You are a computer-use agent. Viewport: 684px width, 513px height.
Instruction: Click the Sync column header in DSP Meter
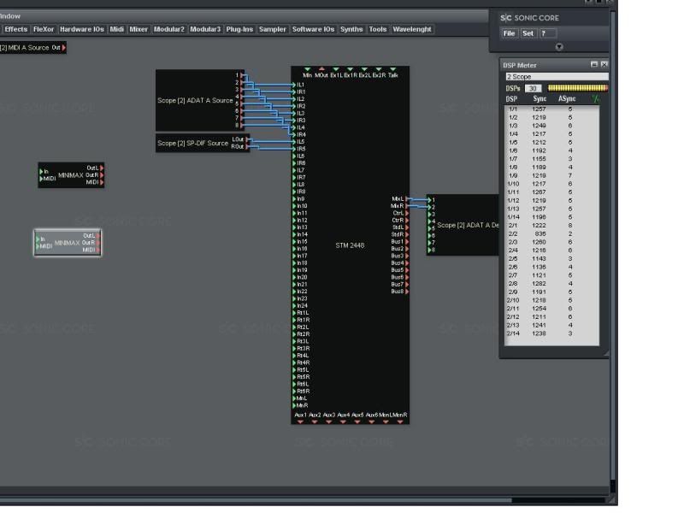pos(540,99)
